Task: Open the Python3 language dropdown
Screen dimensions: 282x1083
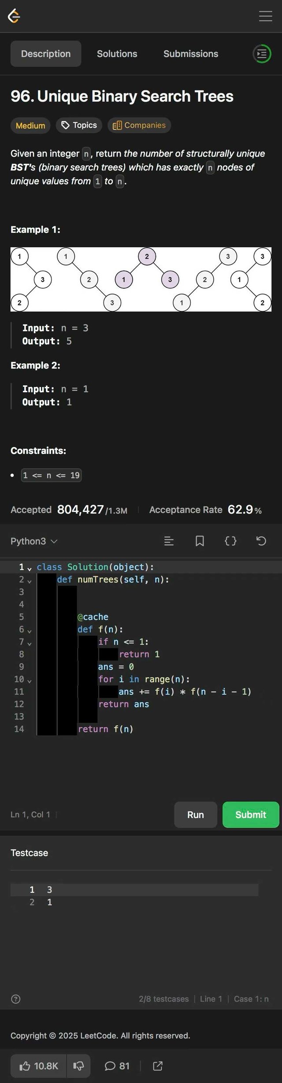Action: 34,541
